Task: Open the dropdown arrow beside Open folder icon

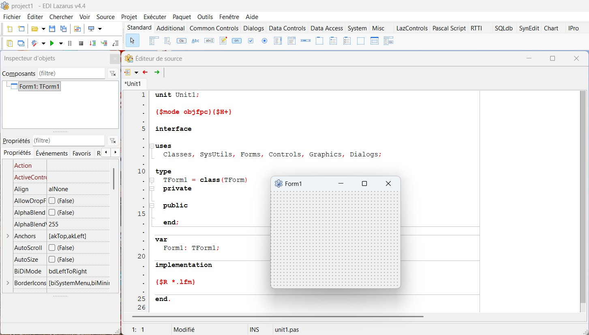Action: [x=43, y=29]
